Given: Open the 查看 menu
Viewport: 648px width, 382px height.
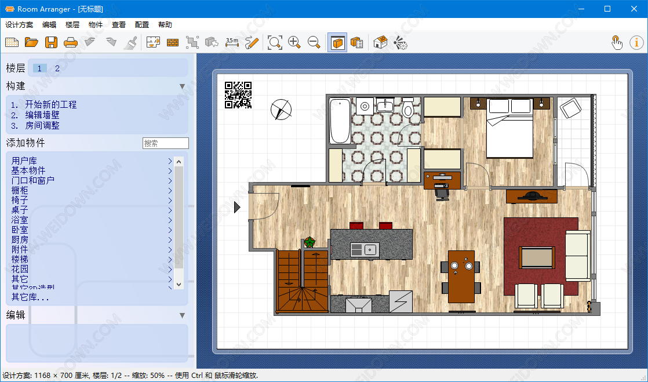Looking at the screenshot, I should pos(119,25).
